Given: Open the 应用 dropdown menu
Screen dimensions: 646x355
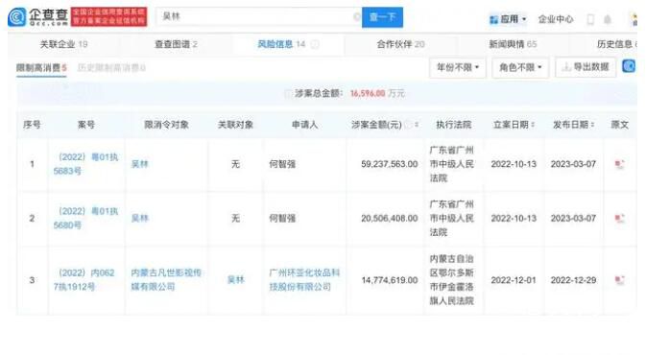Looking at the screenshot, I should 508,19.
